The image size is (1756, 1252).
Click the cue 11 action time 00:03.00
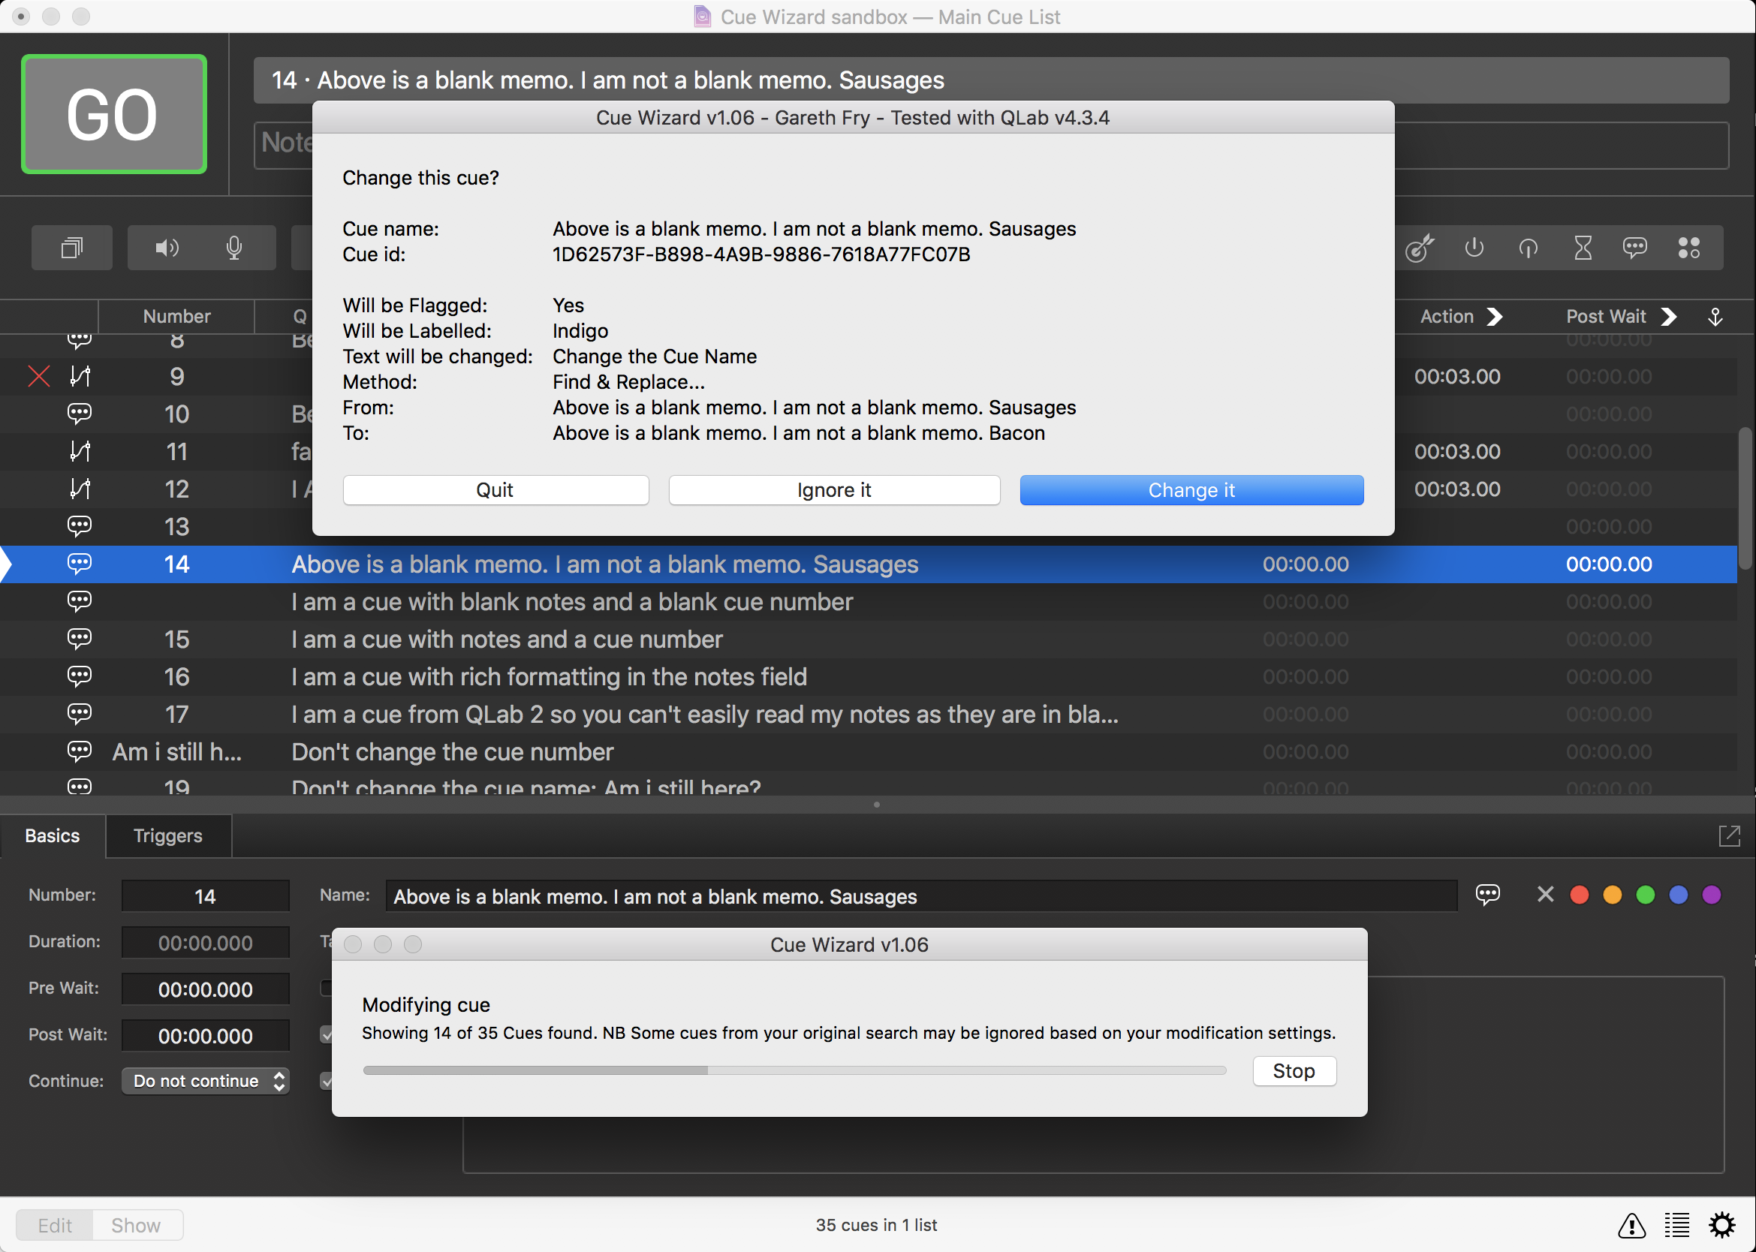coord(1457,451)
